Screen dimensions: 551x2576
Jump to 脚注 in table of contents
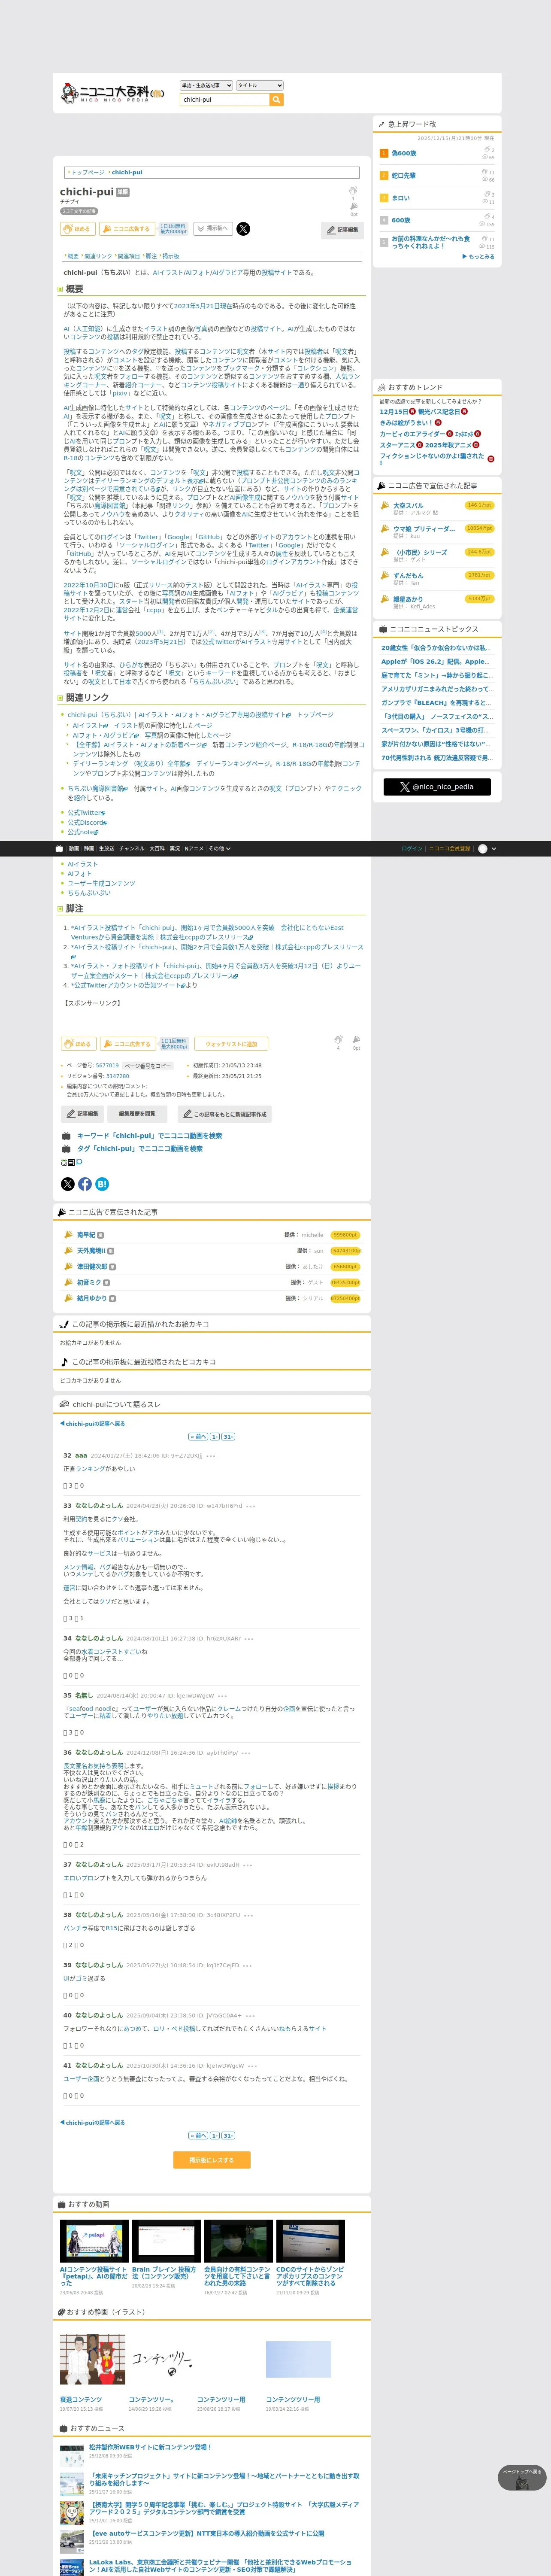point(151,256)
